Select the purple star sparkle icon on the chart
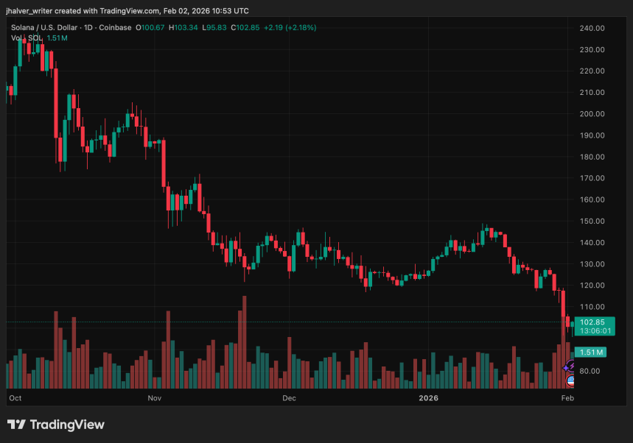Viewport: 633px width, 443px height. (565, 368)
